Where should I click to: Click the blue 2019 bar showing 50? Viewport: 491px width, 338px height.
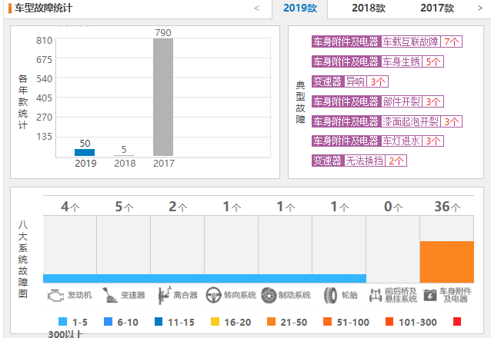[x=85, y=152]
